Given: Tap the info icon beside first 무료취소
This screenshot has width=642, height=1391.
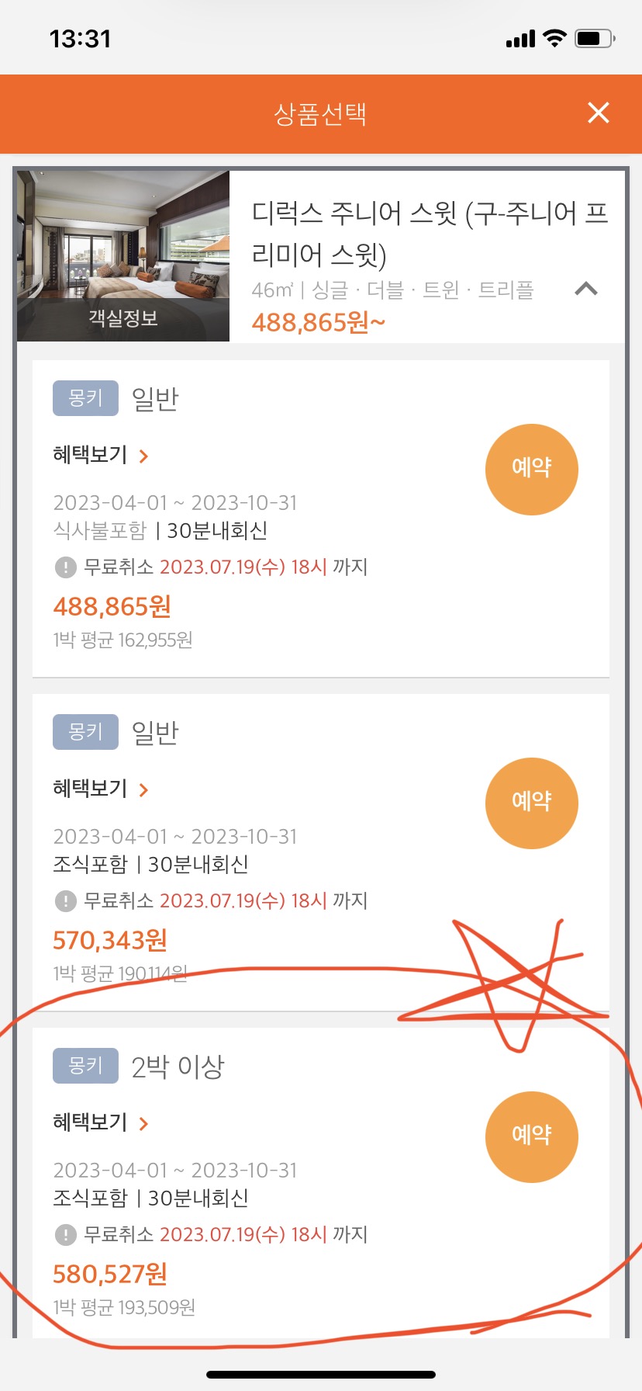Looking at the screenshot, I should pyautogui.click(x=66, y=567).
